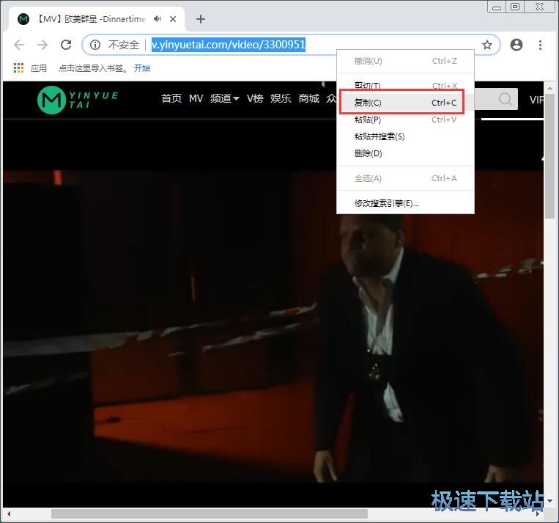Click the scroll-left arrow of horizontal scrollbar
This screenshot has height=523, width=559.
(x=9, y=513)
